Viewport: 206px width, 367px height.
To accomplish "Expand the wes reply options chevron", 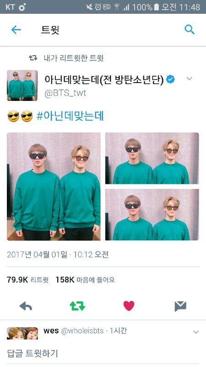I will [x=196, y=332].
